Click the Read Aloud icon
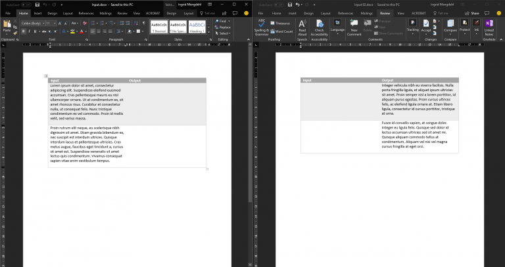This screenshot has height=267, width=505. [302, 26]
